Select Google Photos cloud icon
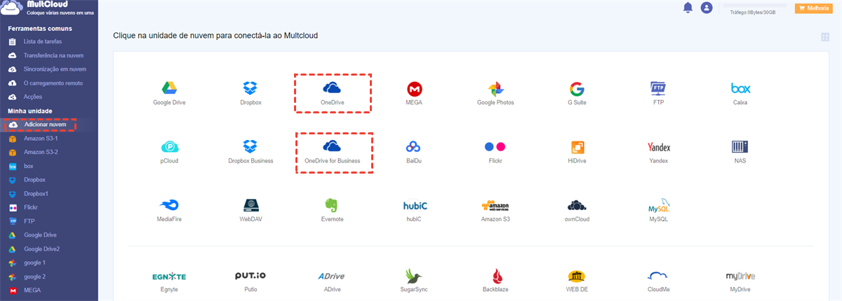Viewport: 842px width, 301px height. coord(495,89)
